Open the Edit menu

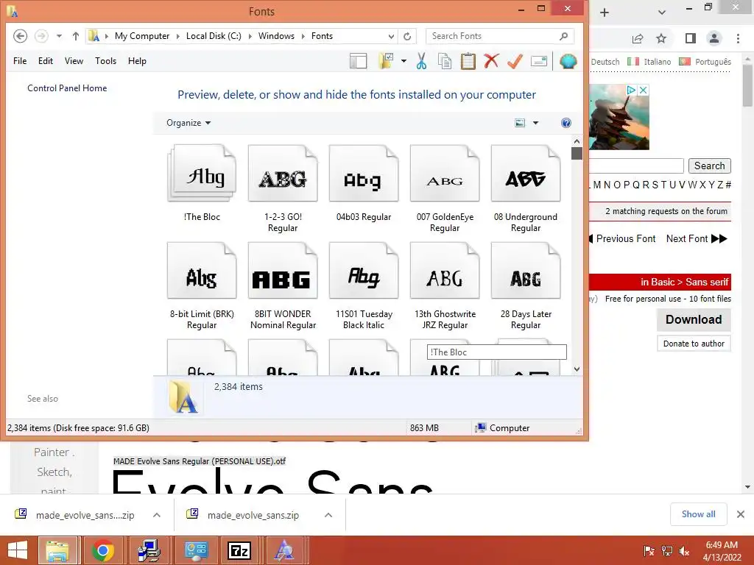pos(46,61)
